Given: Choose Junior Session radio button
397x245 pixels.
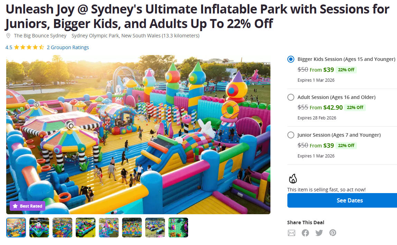Looking at the screenshot, I should (291, 135).
